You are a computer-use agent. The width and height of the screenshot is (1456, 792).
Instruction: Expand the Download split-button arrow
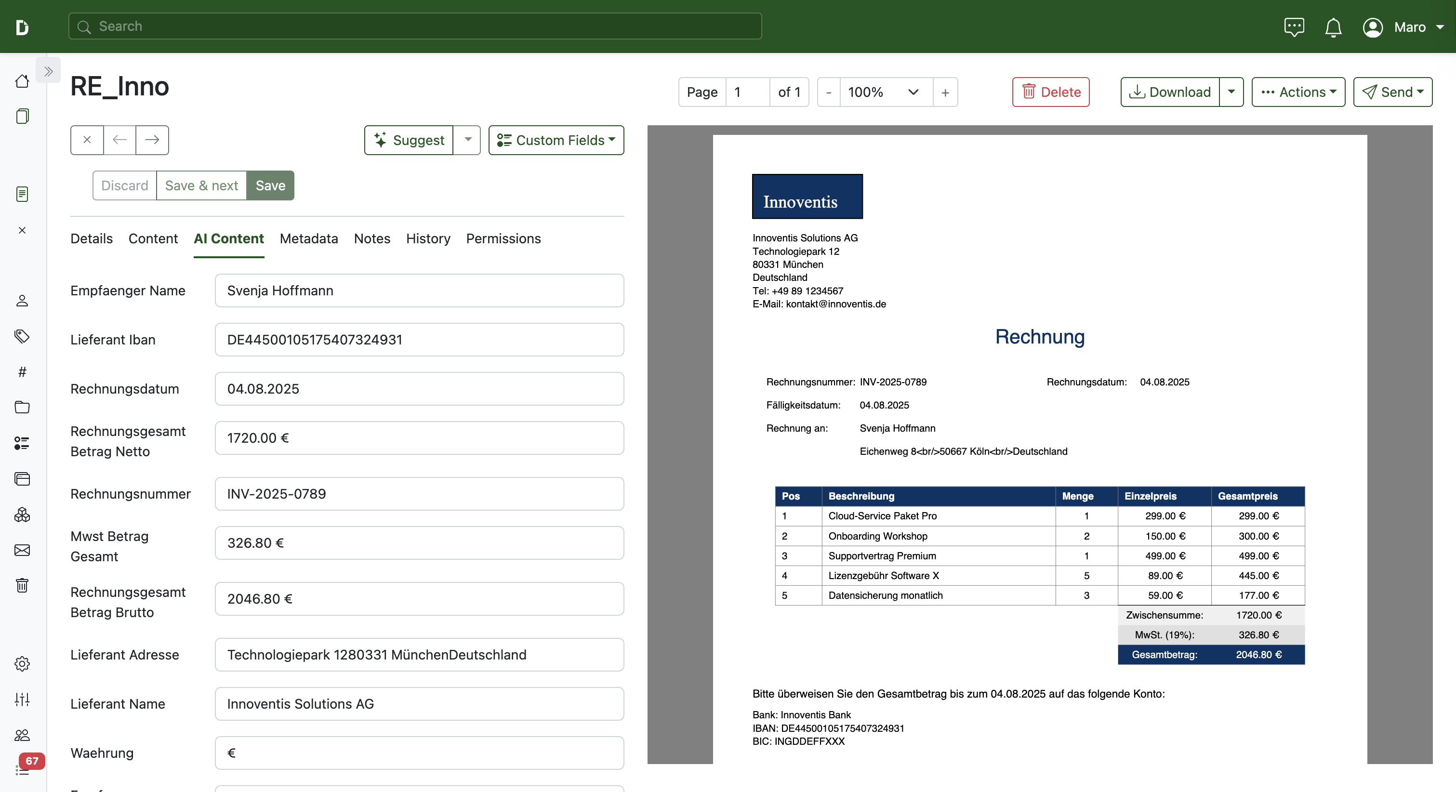[1231, 92]
